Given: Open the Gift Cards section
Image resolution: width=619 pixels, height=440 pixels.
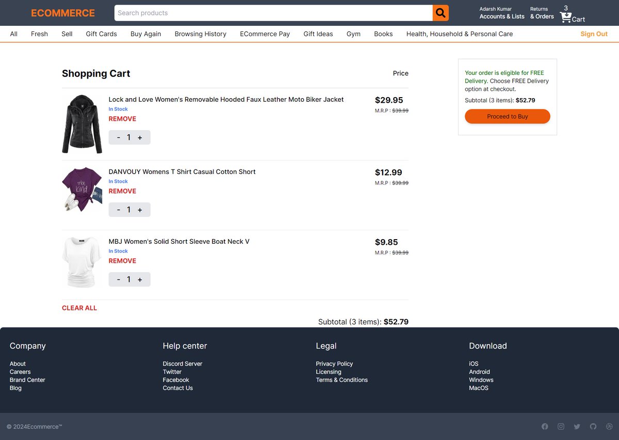Looking at the screenshot, I should click(x=101, y=34).
